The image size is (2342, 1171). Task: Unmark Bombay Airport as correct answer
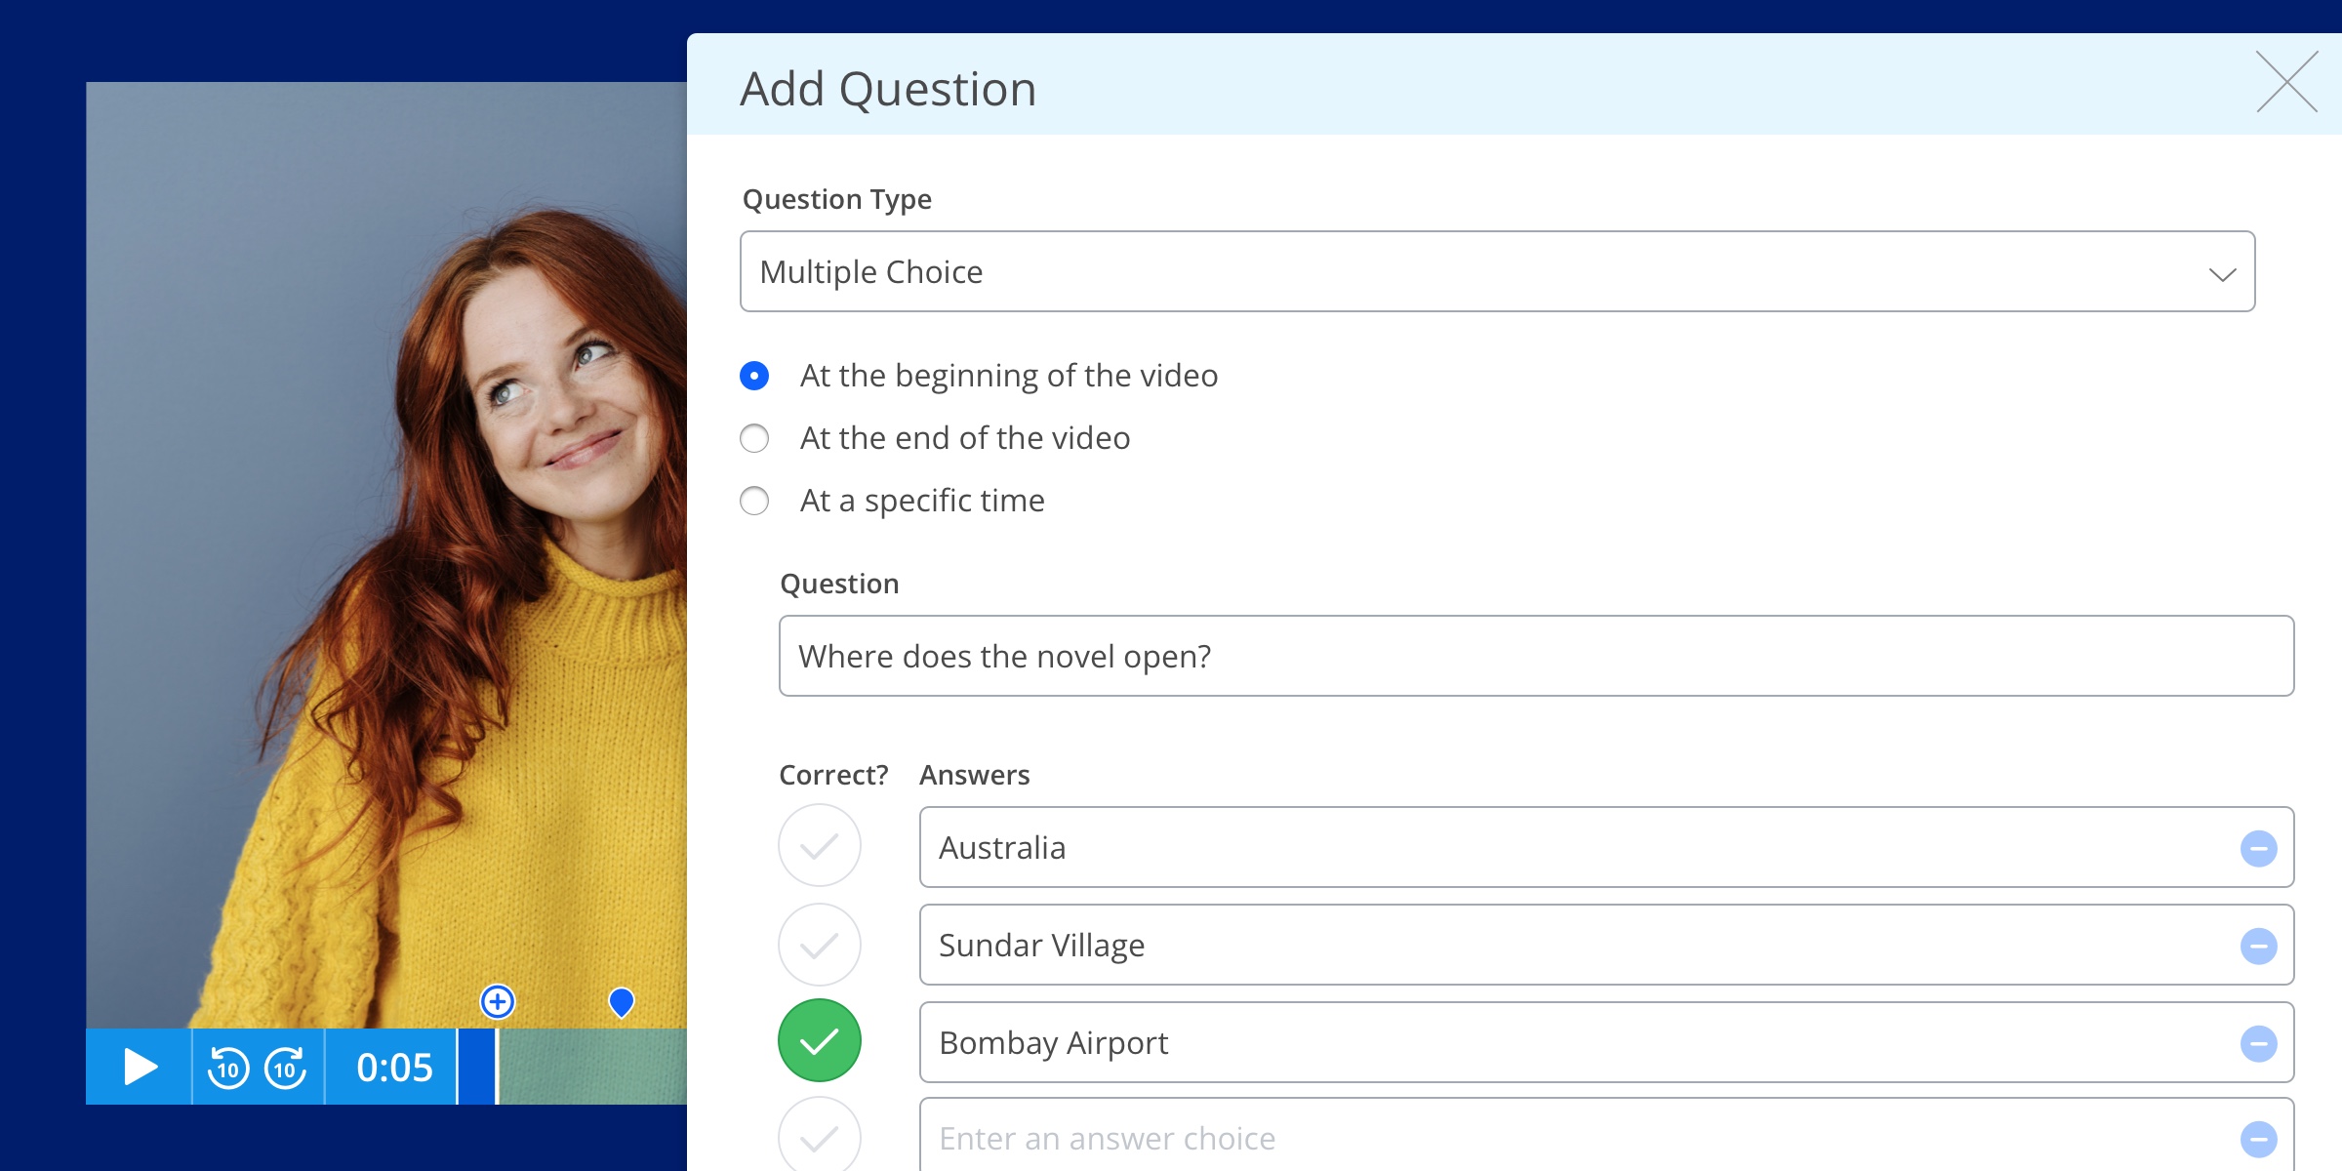(x=820, y=1041)
